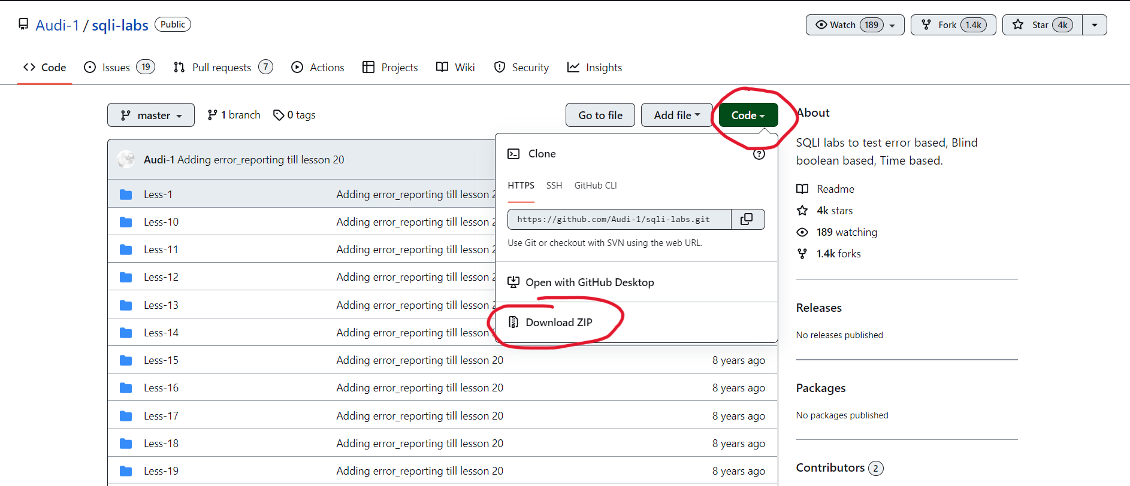Image resolution: width=1130 pixels, height=486 pixels.
Task: Open the Less-10 folder
Action: click(x=161, y=222)
